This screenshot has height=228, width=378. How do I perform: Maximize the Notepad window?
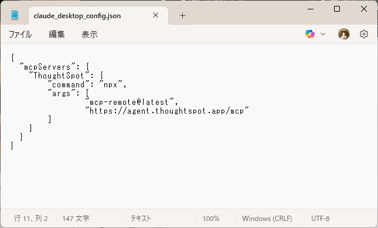(x=337, y=9)
